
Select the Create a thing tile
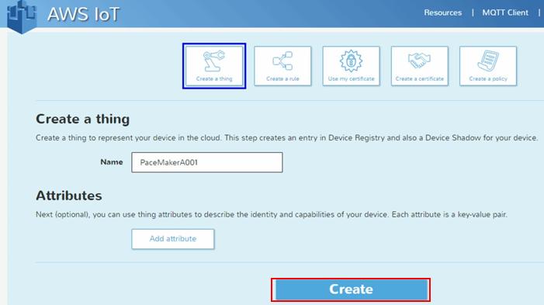coord(214,66)
